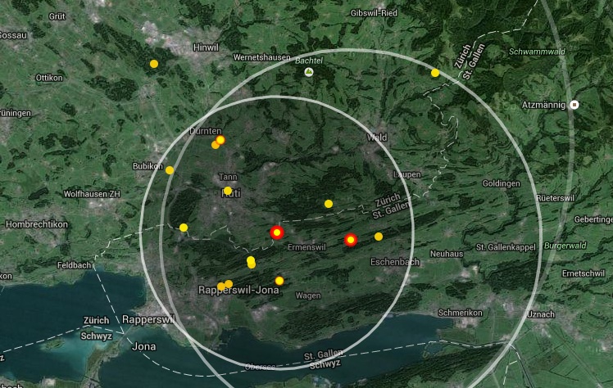Image resolution: width=613 pixels, height=388 pixels.
Task: Select the yellow marker right of the Eschenbach red marker
Action: pyautogui.click(x=379, y=237)
